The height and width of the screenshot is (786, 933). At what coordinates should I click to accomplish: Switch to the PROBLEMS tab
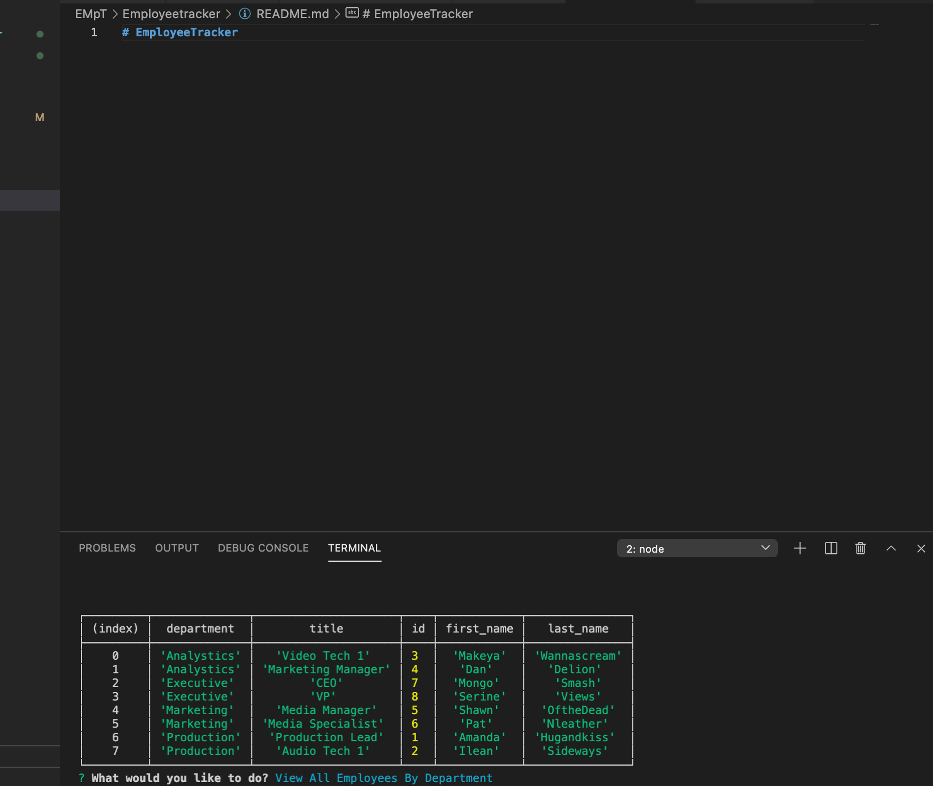(x=107, y=548)
